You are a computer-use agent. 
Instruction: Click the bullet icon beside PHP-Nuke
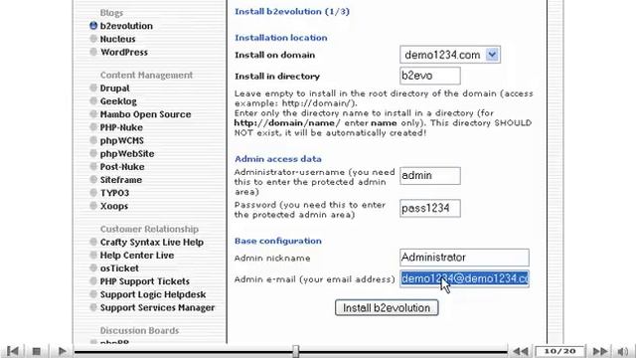[93, 127]
